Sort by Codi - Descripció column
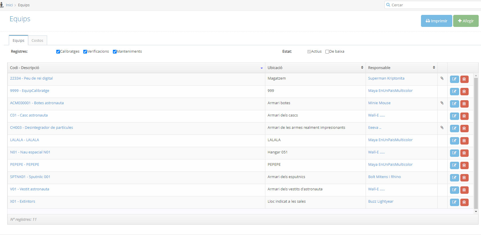The width and height of the screenshot is (481, 235). (136, 68)
